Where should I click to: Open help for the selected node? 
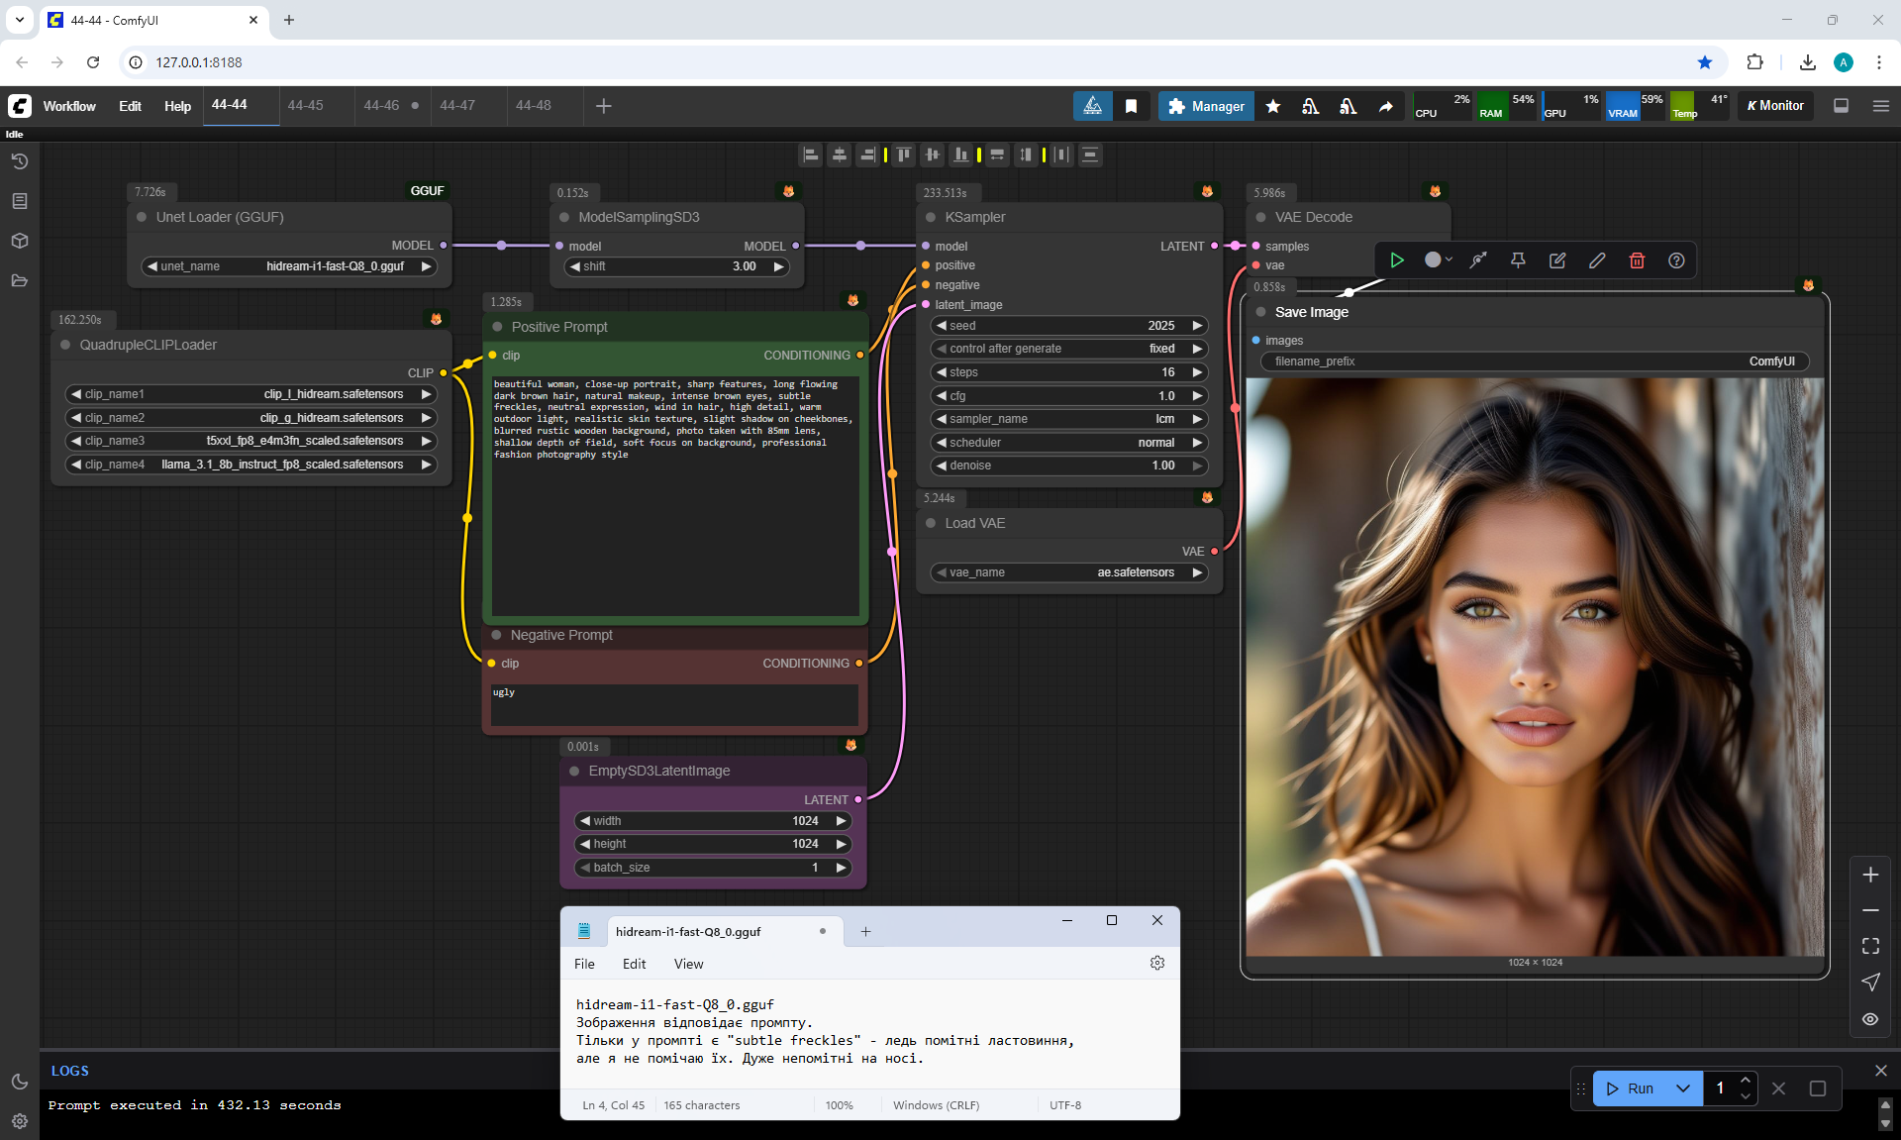coord(1676,260)
